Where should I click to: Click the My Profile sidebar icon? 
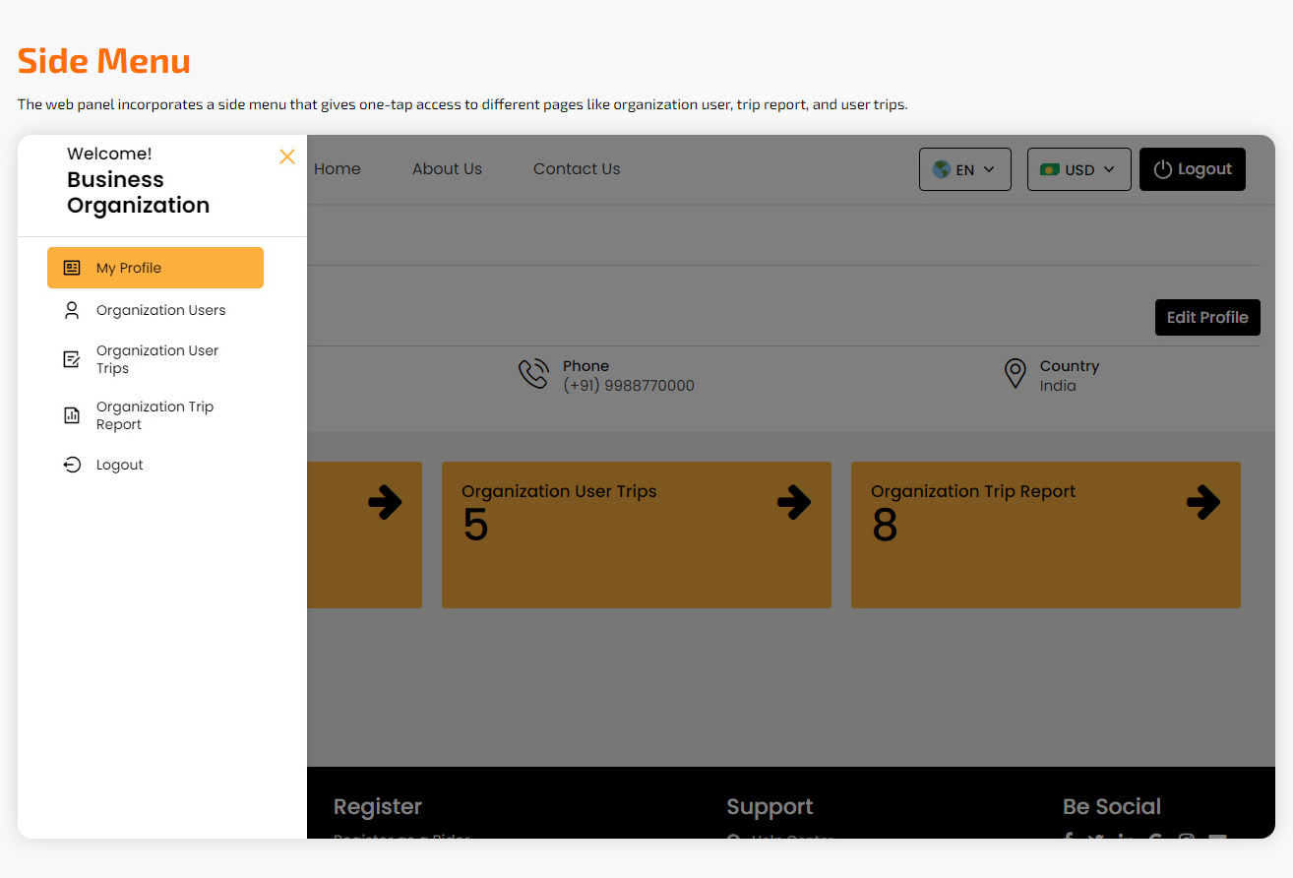click(x=71, y=267)
